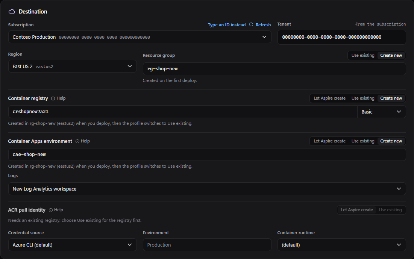Click Type an ID instead link

click(x=226, y=24)
